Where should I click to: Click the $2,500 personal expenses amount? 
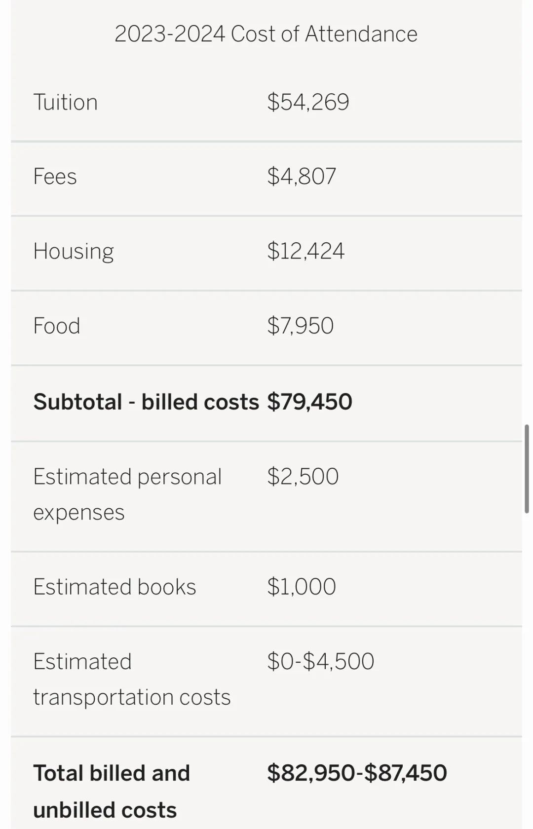(x=303, y=477)
